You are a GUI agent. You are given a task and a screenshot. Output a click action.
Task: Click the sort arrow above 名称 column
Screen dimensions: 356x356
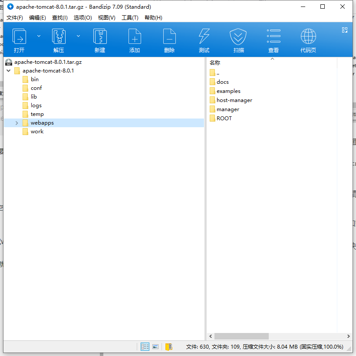(x=273, y=59)
